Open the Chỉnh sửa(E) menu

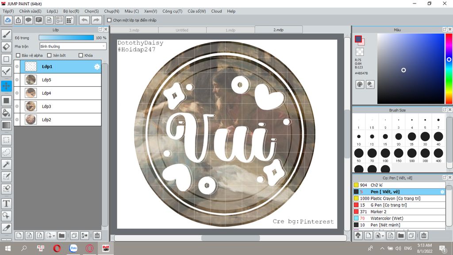(x=30, y=11)
